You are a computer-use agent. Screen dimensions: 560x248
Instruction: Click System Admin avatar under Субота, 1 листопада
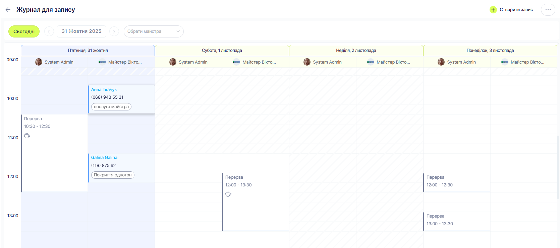point(173,62)
